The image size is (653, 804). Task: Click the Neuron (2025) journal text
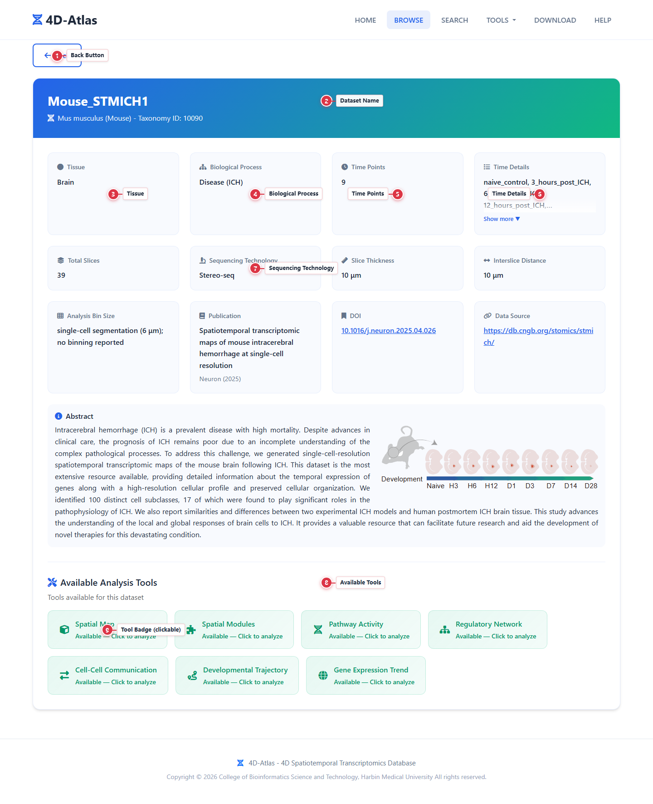click(x=220, y=379)
